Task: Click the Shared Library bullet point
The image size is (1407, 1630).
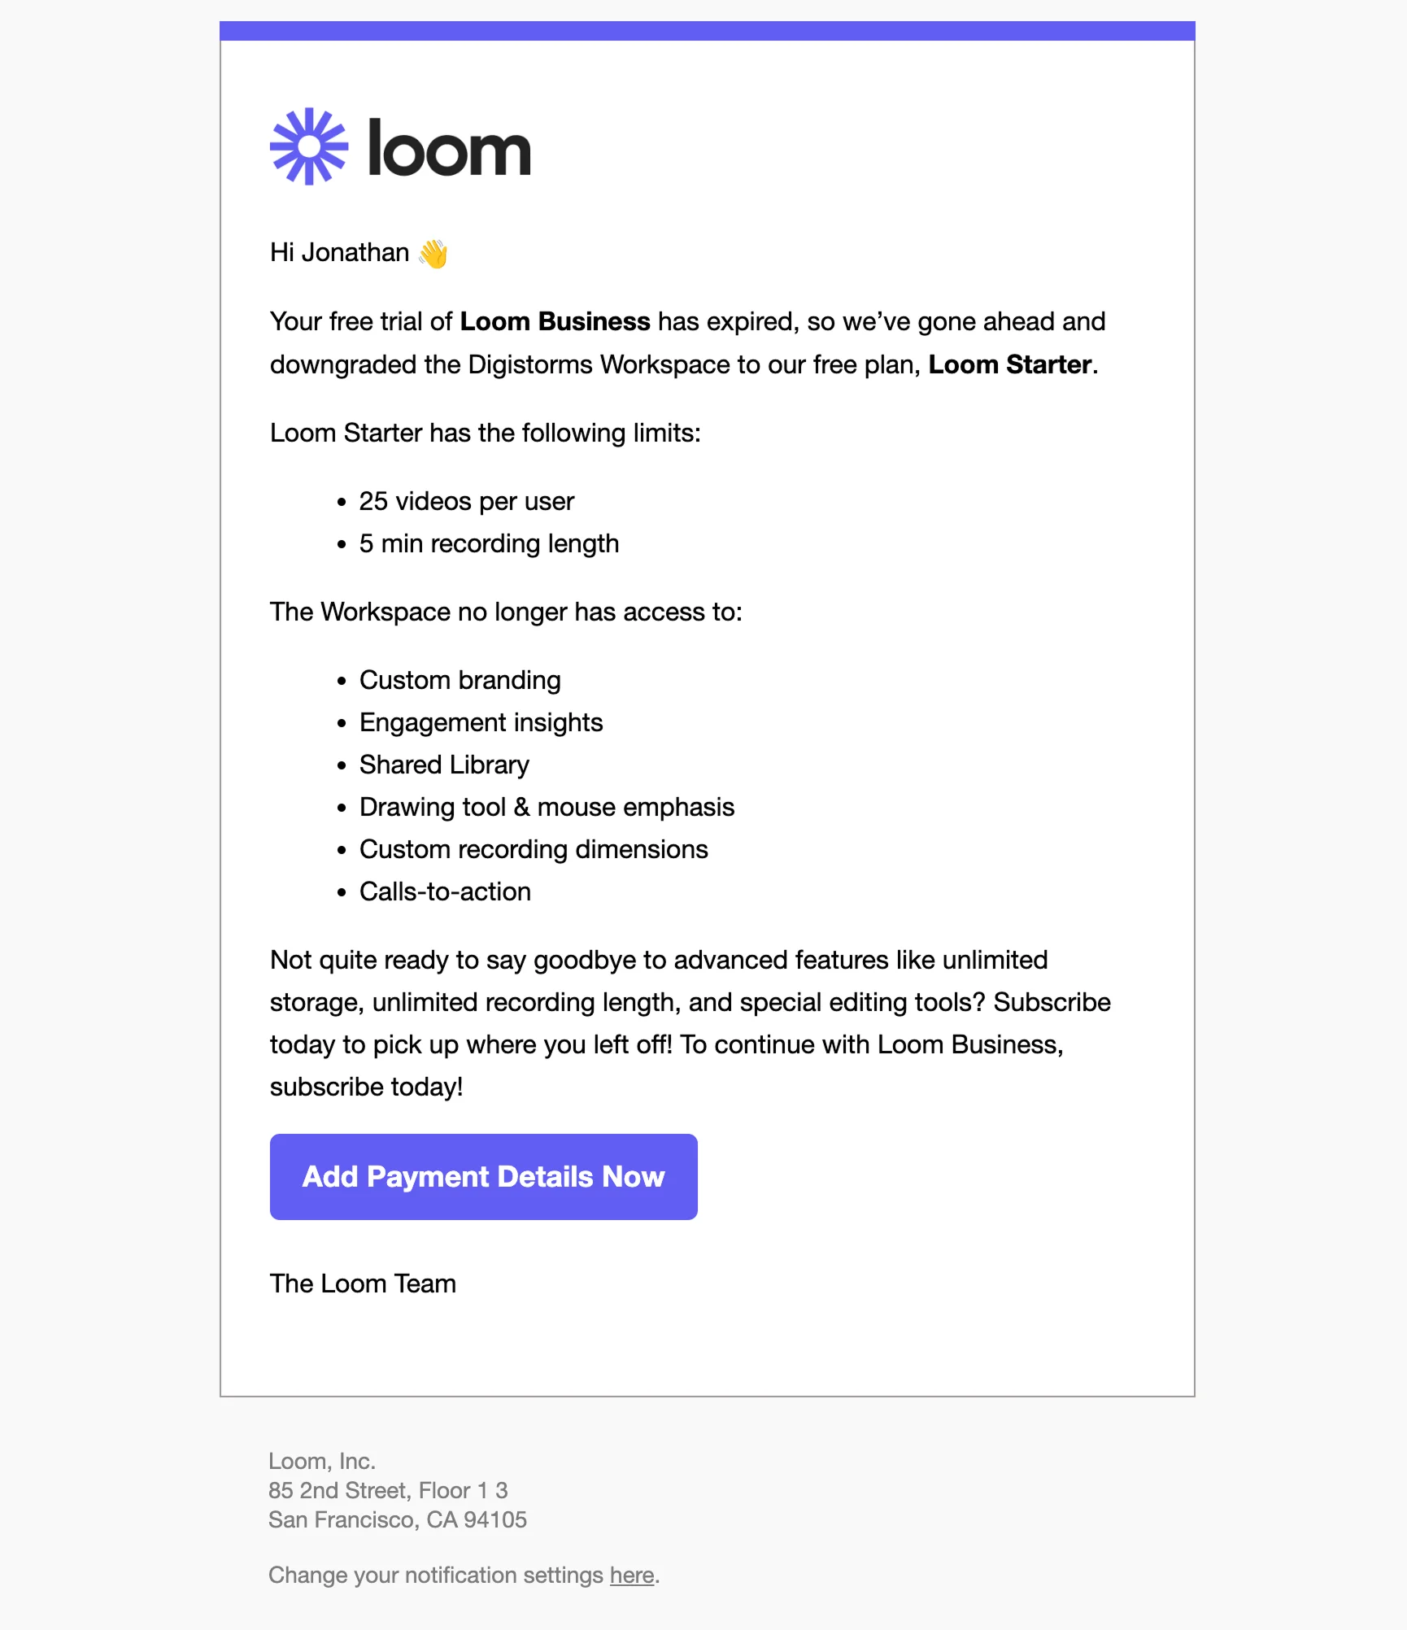Action: [x=444, y=765]
